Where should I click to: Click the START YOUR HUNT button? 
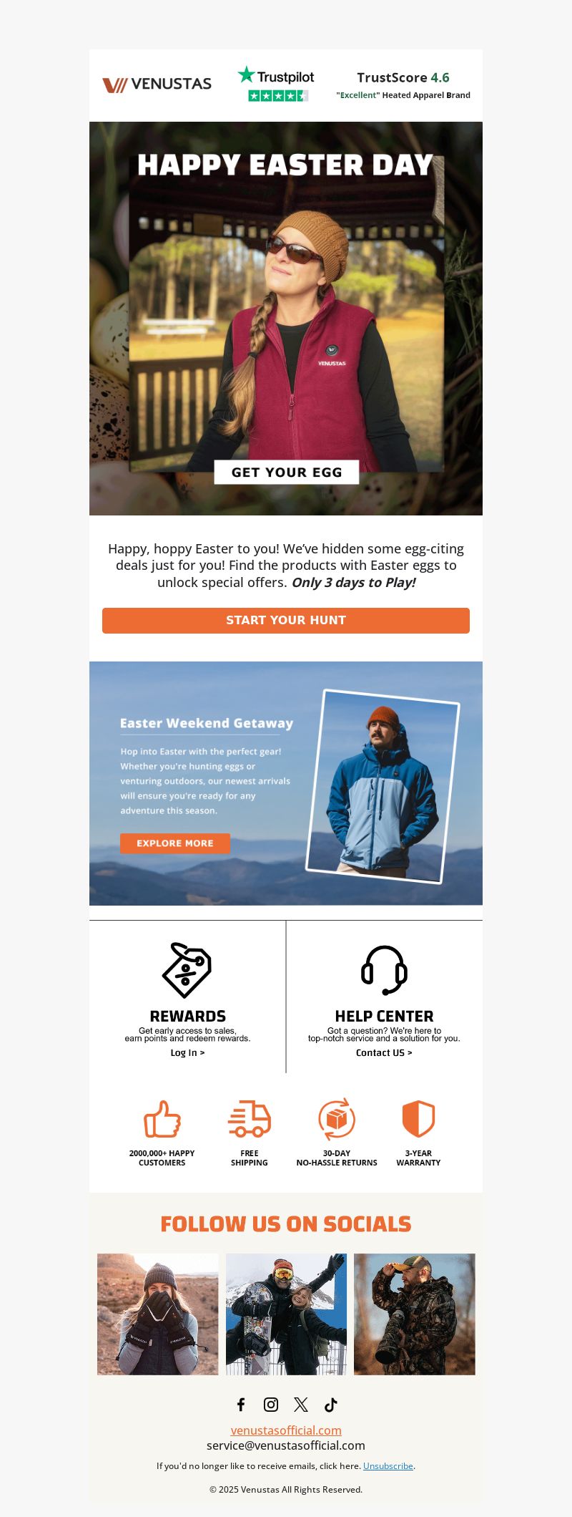coord(286,621)
